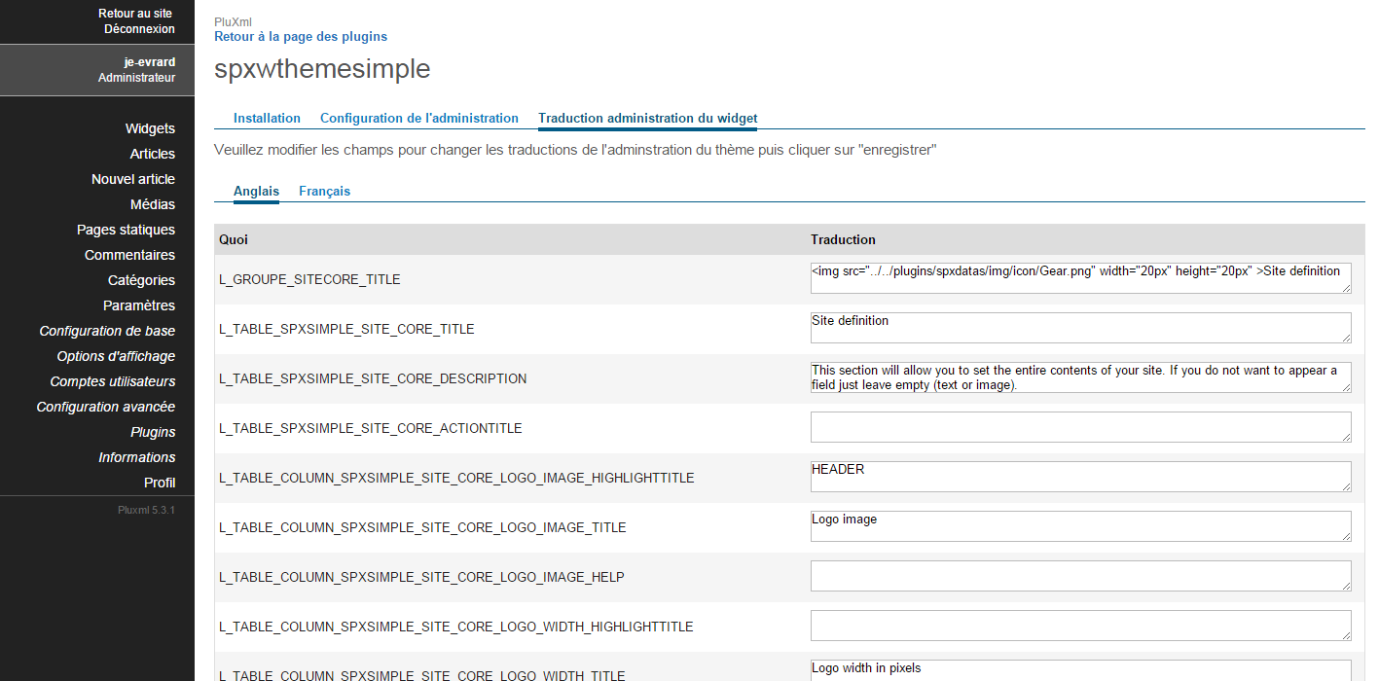
Task: Click the Logo image translation field
Action: click(x=1080, y=526)
